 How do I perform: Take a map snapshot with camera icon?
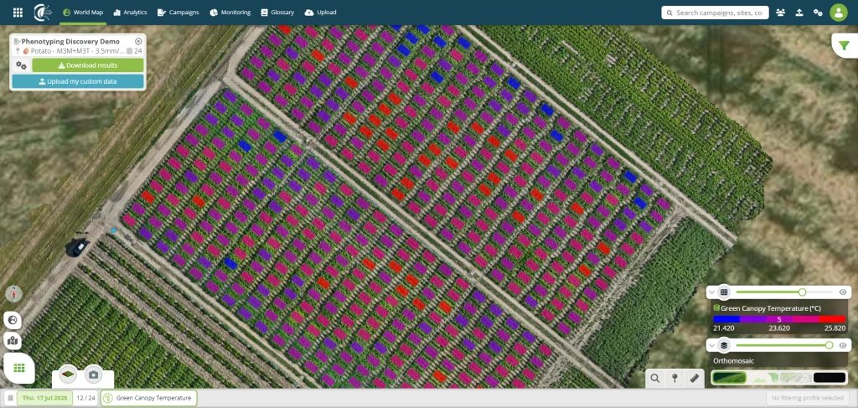point(94,374)
